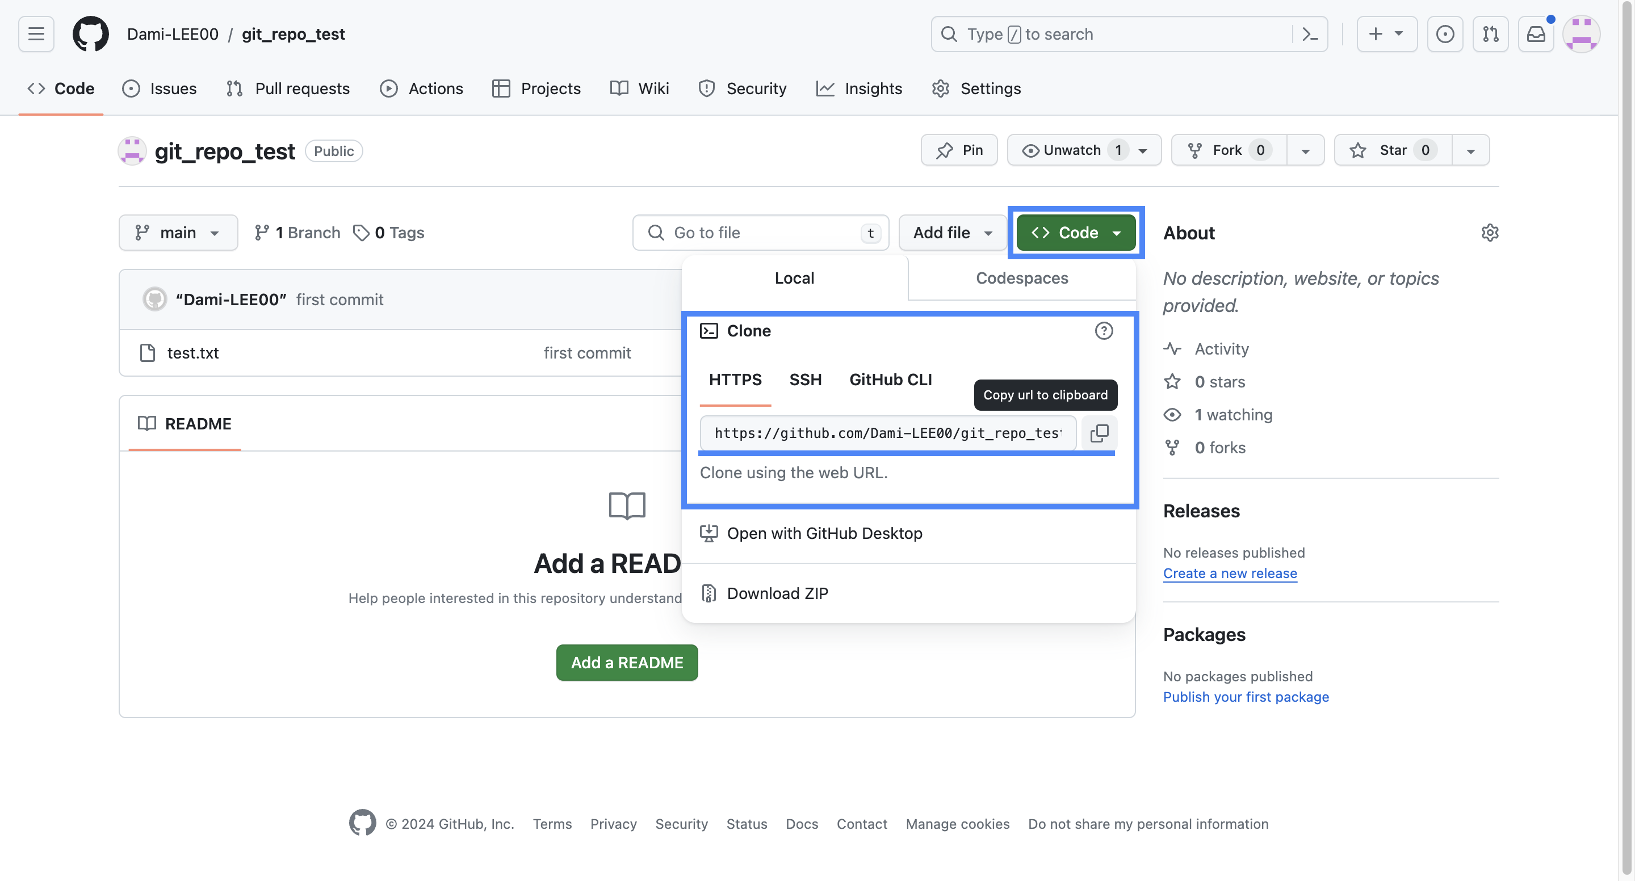Select the GitHub CLI clone option

891,380
